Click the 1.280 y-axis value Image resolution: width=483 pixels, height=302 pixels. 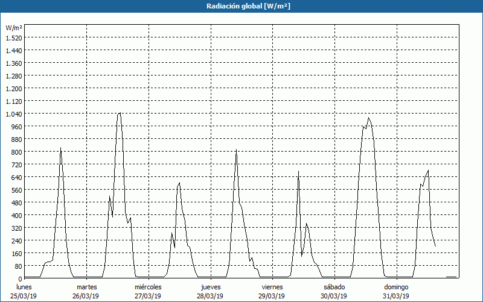tap(14, 76)
